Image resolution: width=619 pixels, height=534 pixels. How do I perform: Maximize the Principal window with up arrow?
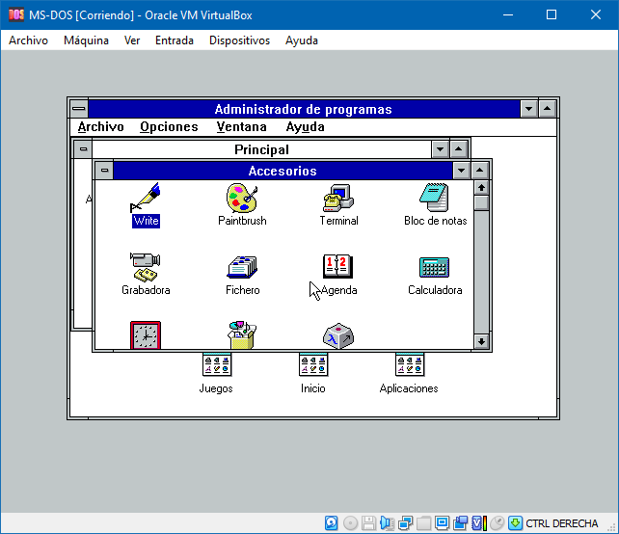click(x=458, y=149)
